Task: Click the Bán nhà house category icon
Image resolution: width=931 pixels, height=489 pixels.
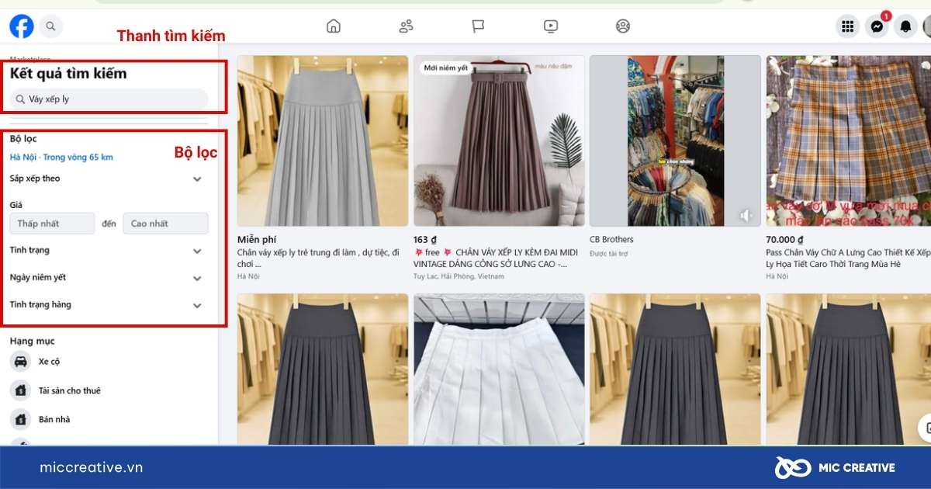Action: (x=21, y=419)
